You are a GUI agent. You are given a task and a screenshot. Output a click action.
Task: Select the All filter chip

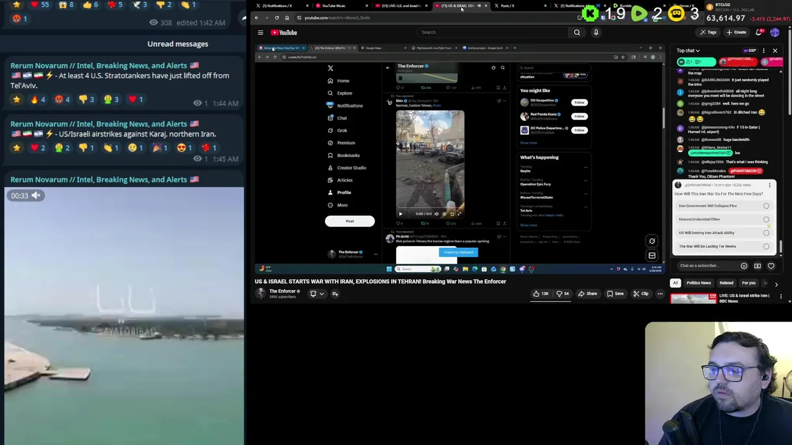pyautogui.click(x=676, y=283)
